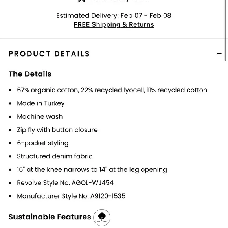Click Structured denim fabric text
Image resolution: width=228 pixels, height=228 pixels.
[x=55, y=156]
